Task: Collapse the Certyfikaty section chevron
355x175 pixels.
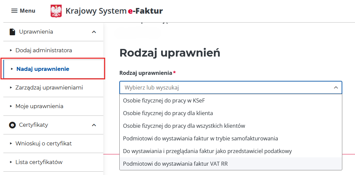Action: pos(94,125)
